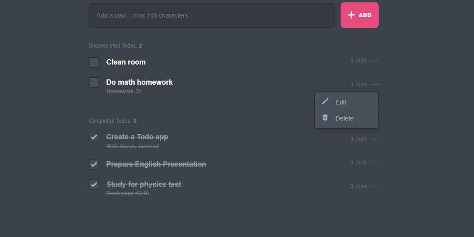This screenshot has height=237, width=474.
Task: Open options for Study for physics test
Action: pyautogui.click(x=375, y=187)
